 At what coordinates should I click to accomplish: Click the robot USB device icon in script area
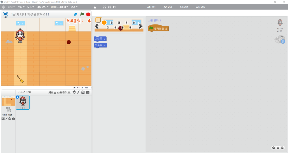point(279,40)
